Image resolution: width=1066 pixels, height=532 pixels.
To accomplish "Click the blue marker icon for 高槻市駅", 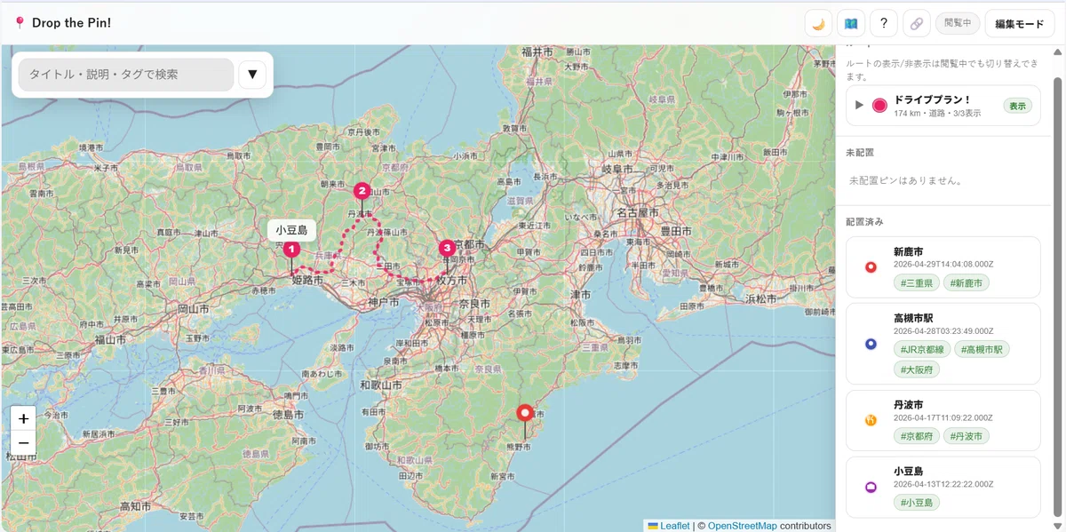I will click(871, 344).
